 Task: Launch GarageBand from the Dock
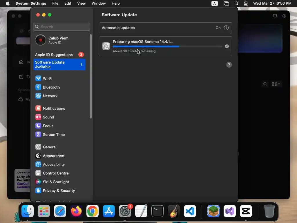coord(174,211)
